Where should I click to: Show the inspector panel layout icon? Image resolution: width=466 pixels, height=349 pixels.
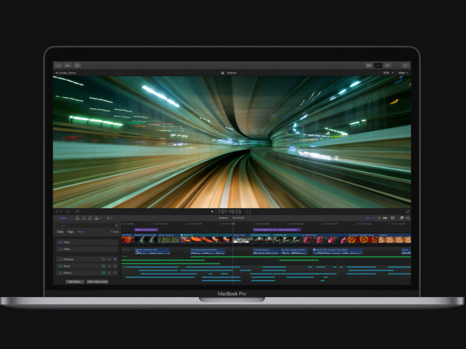(x=387, y=65)
